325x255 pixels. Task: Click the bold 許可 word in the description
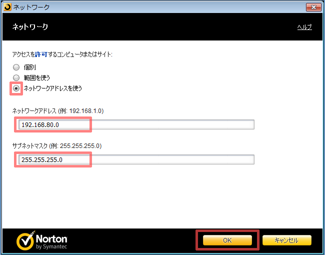(41, 54)
